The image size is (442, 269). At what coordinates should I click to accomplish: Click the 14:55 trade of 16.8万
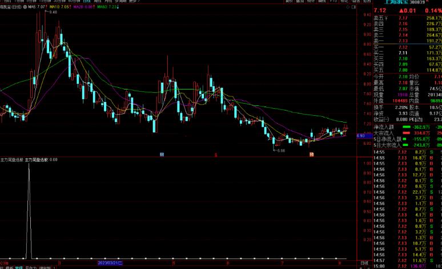click(x=408, y=158)
